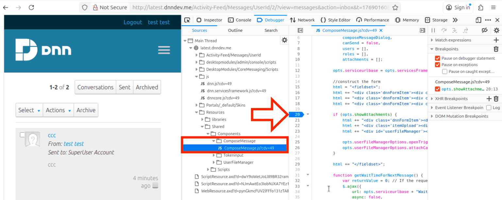Bookmark page using star icon in address bar
Image resolution: width=502 pixels, height=200 pixels.
395,8
